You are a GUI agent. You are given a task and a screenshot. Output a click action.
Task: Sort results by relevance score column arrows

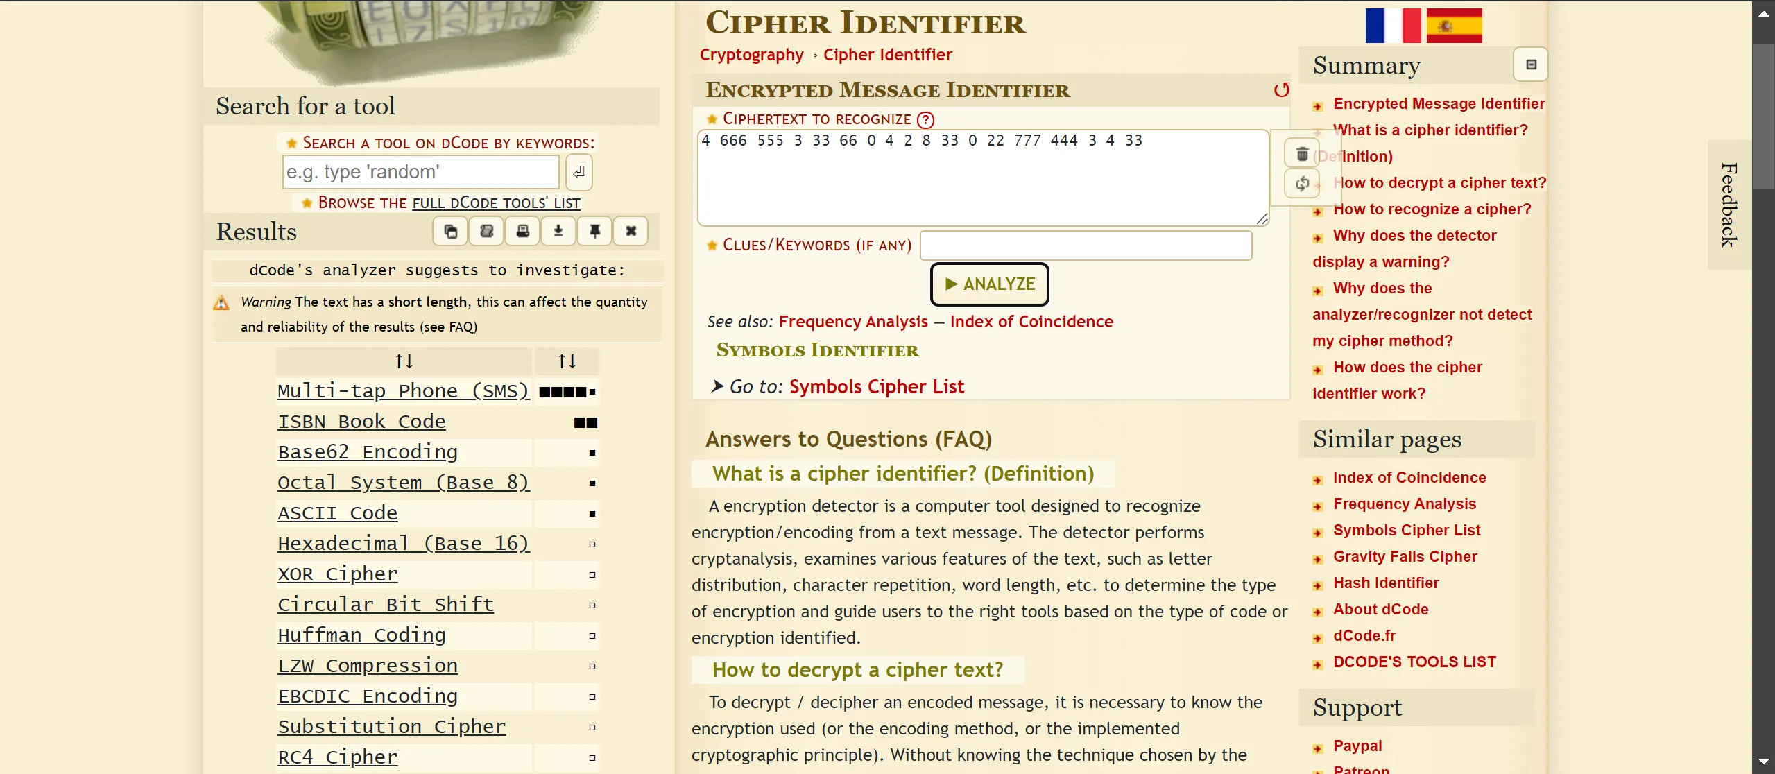click(567, 361)
